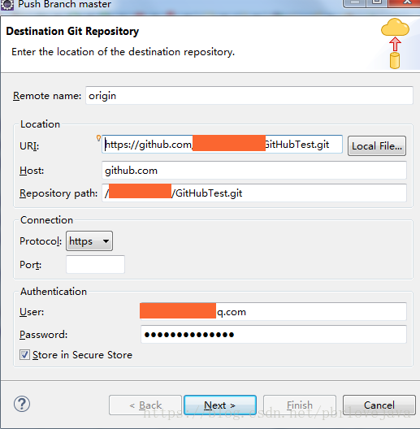This screenshot has height=429, width=420.
Task: Click the content assist lightbulb beside URI
Action: (x=98, y=138)
